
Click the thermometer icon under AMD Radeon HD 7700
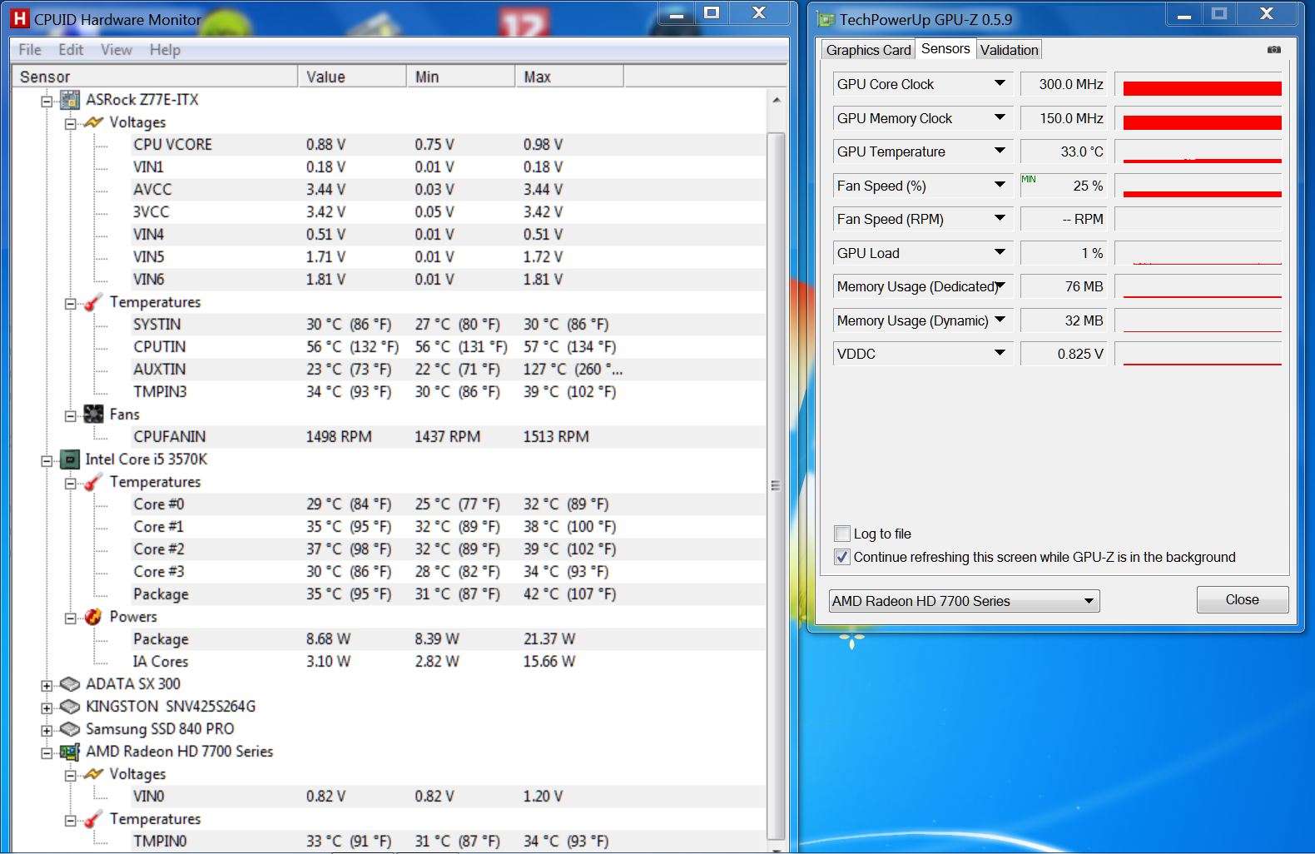94,819
